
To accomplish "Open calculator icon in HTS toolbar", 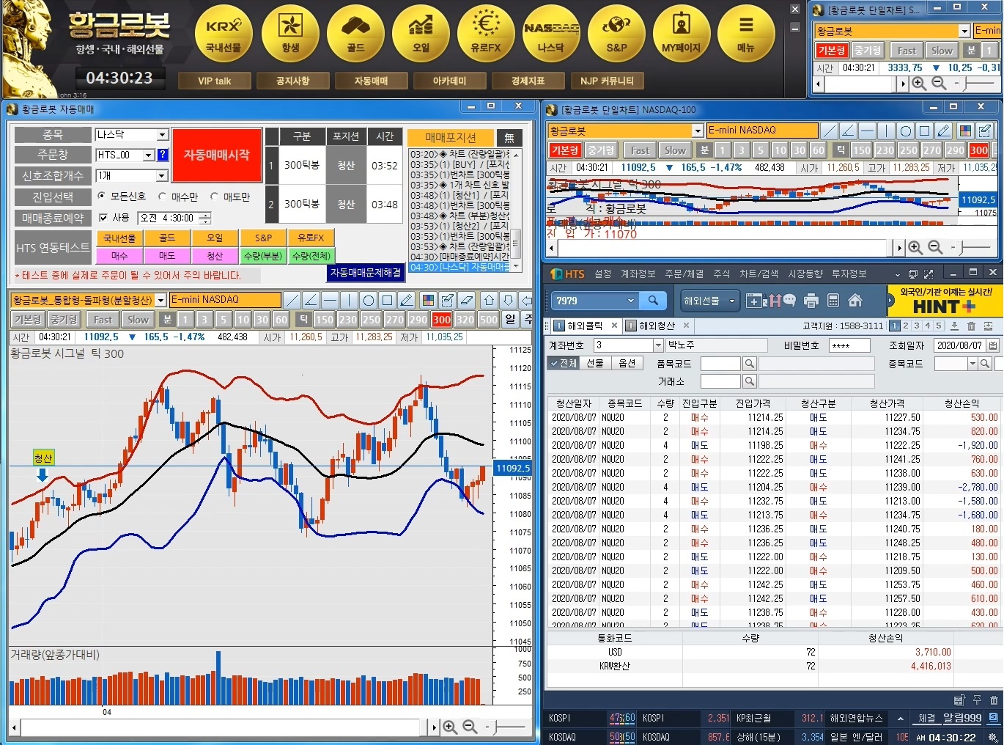I will coord(833,301).
